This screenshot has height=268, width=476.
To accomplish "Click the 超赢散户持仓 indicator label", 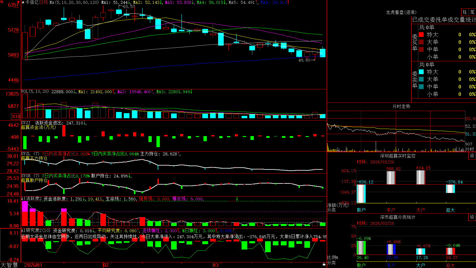I will tap(34, 180).
